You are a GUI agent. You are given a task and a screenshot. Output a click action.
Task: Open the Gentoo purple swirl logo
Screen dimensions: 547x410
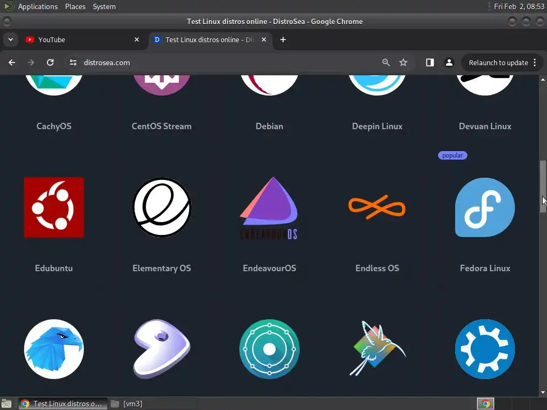pos(161,349)
